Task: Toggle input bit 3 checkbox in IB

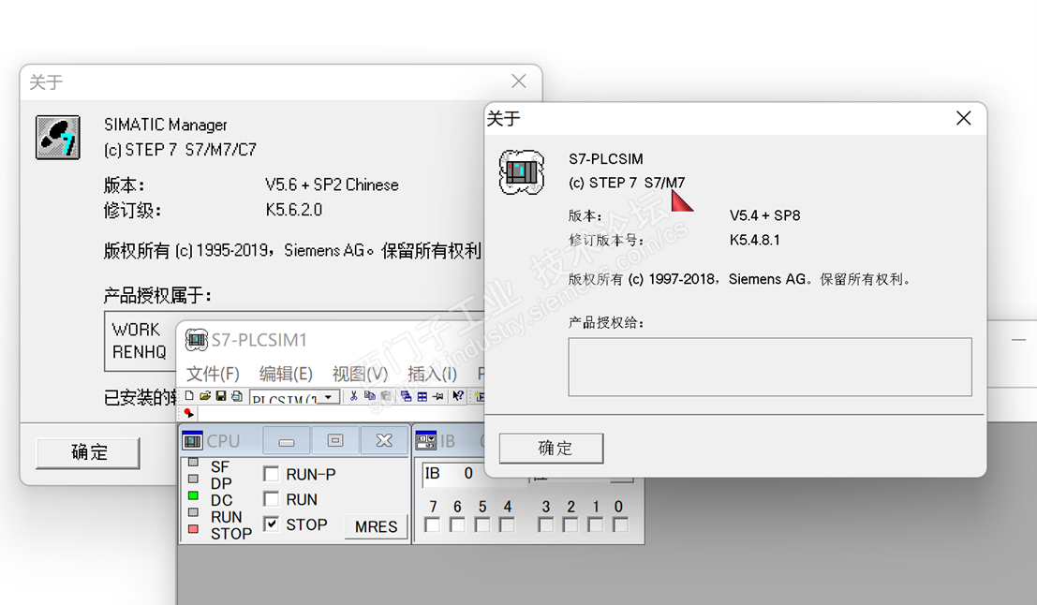Action: [545, 524]
